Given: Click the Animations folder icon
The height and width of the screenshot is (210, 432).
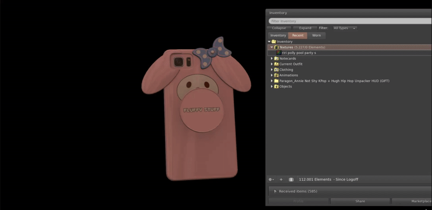Looking at the screenshot, I should [276, 75].
